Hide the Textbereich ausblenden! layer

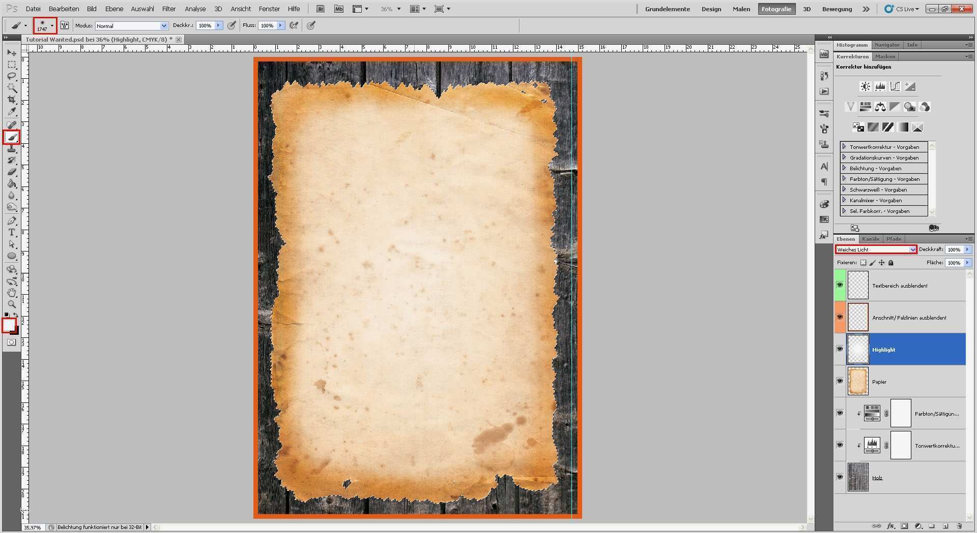pos(840,285)
